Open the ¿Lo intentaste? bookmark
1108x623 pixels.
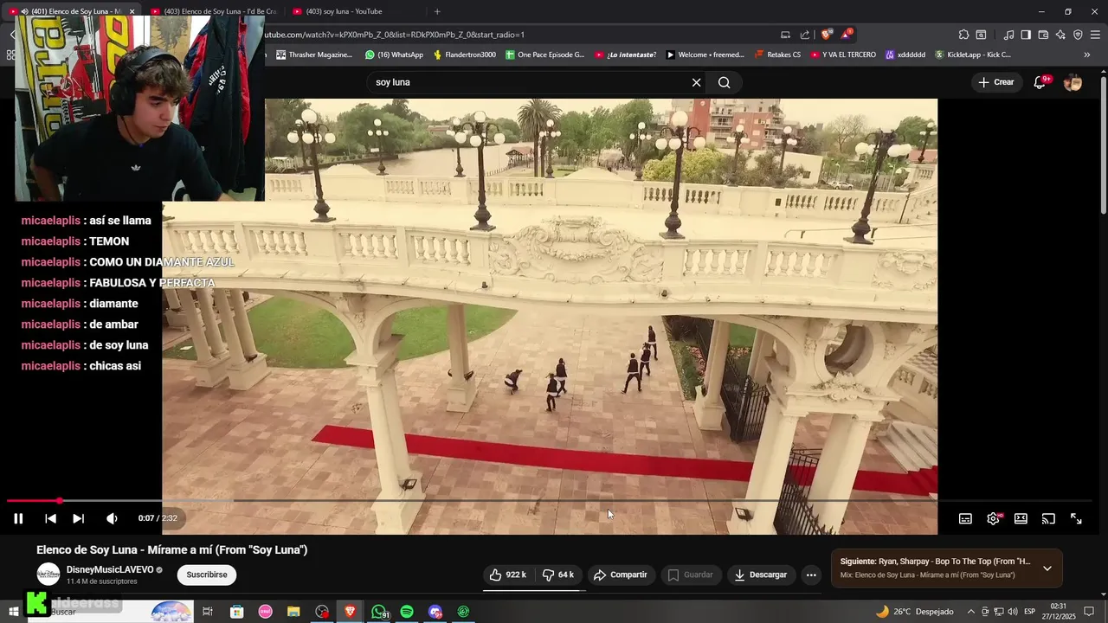coord(625,55)
